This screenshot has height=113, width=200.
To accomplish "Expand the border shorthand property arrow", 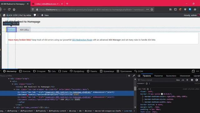I will (149, 94).
